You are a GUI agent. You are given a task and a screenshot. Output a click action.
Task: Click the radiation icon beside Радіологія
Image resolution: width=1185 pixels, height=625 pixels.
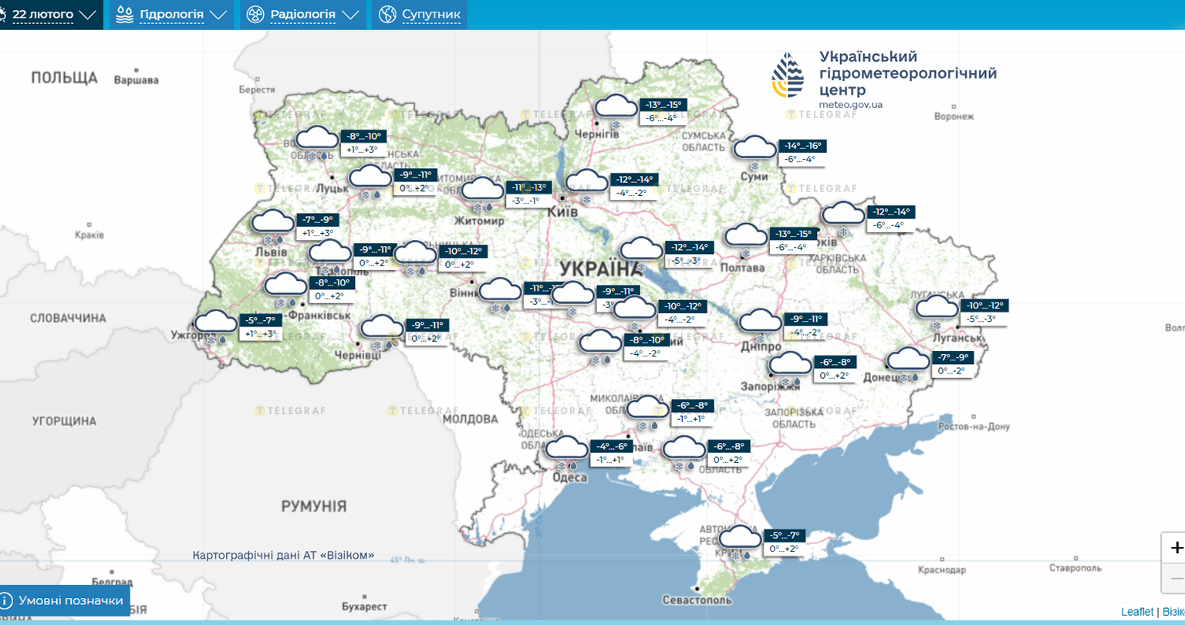click(255, 15)
